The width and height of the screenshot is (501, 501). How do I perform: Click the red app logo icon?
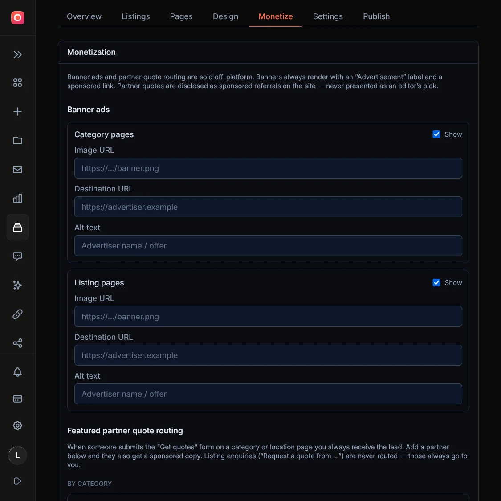click(x=17, y=17)
